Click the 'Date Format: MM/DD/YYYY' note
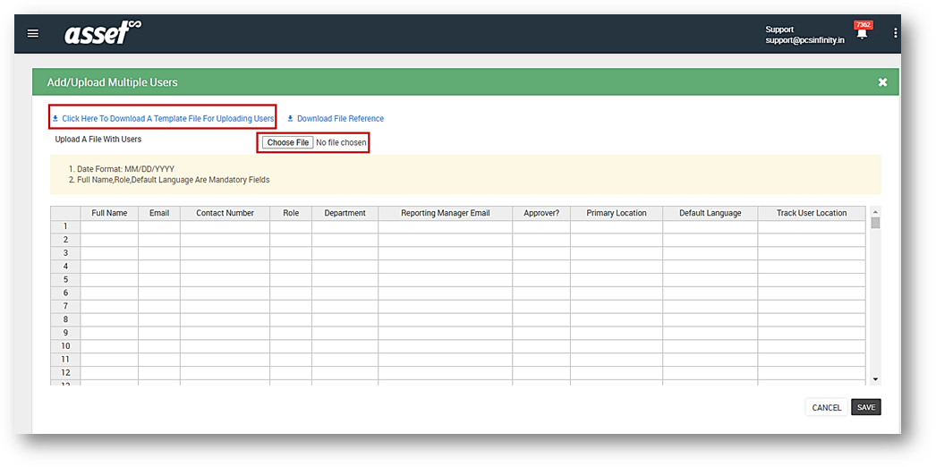The height and width of the screenshot is (467, 936). pyautogui.click(x=126, y=169)
